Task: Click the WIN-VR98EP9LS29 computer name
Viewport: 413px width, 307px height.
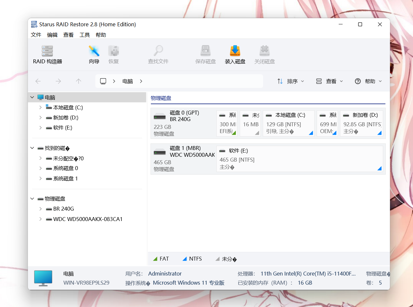Action: 86,283
